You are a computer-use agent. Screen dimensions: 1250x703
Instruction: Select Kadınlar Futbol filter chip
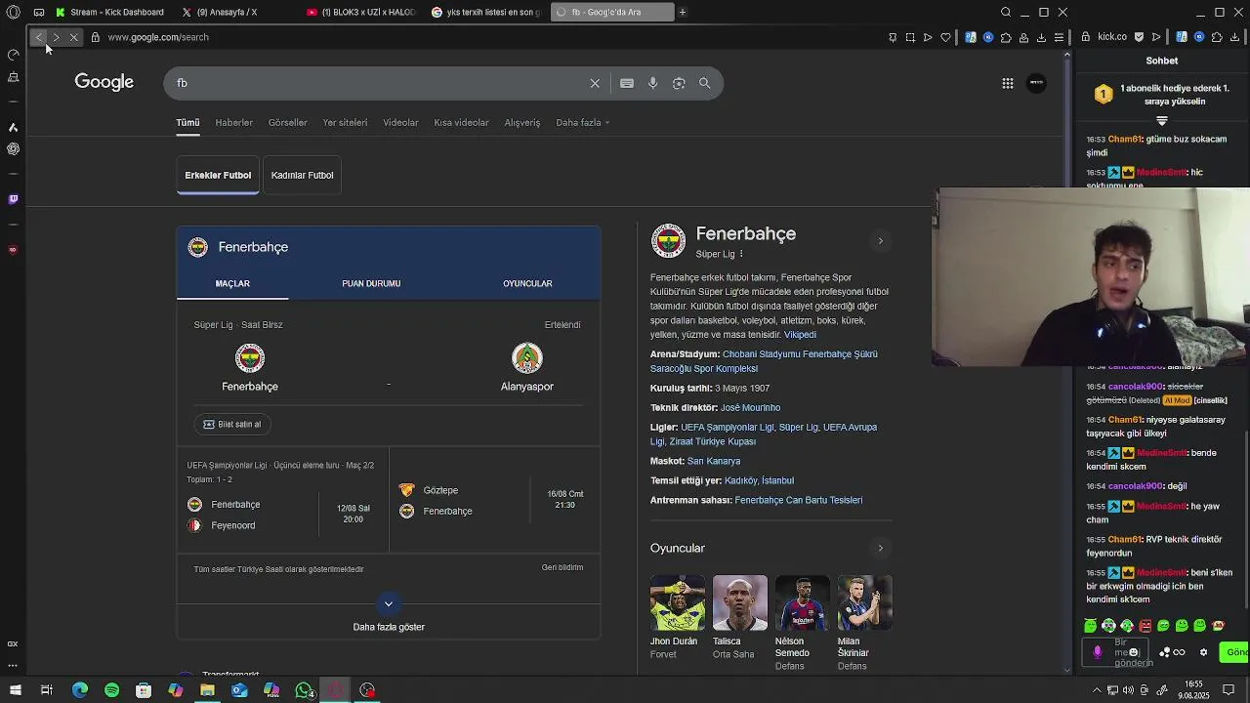click(x=302, y=176)
